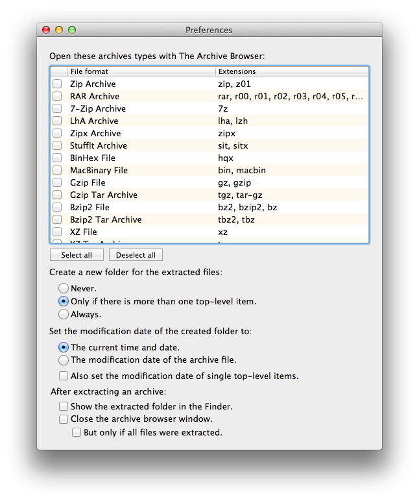Select the 'Zip Archive' format name
The width and height of the screenshot is (419, 501).
click(93, 84)
